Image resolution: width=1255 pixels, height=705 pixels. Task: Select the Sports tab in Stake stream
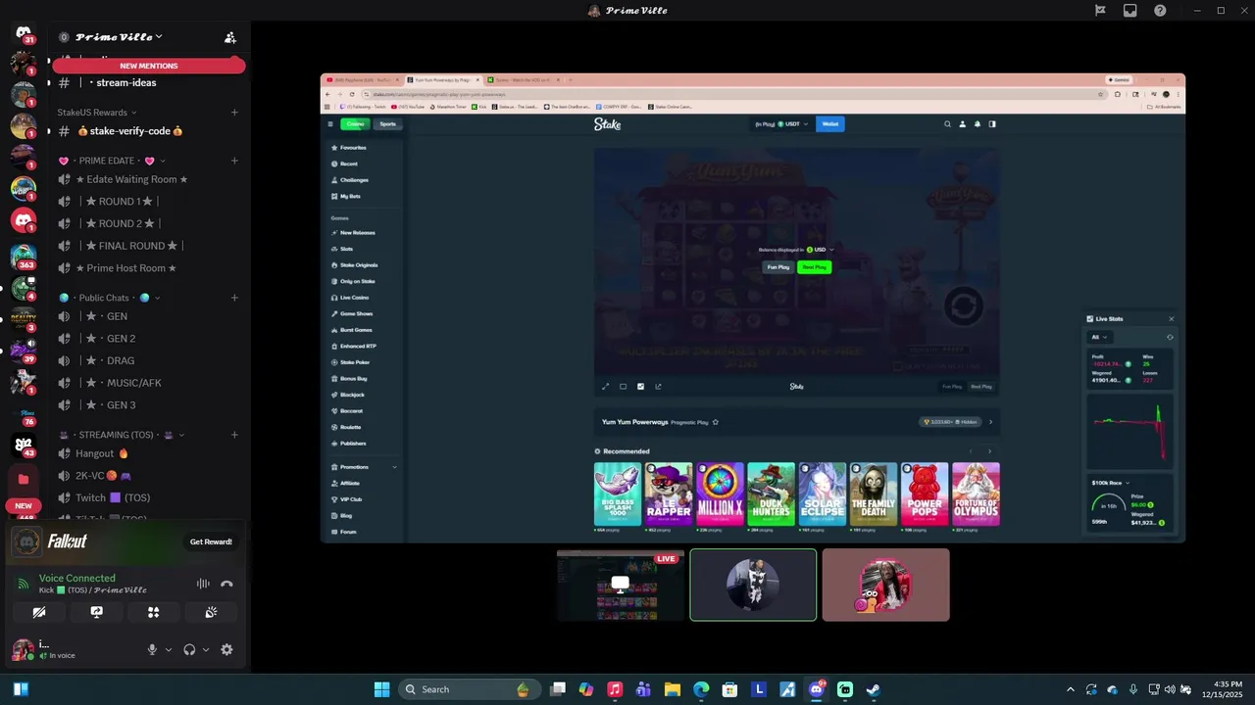click(388, 124)
